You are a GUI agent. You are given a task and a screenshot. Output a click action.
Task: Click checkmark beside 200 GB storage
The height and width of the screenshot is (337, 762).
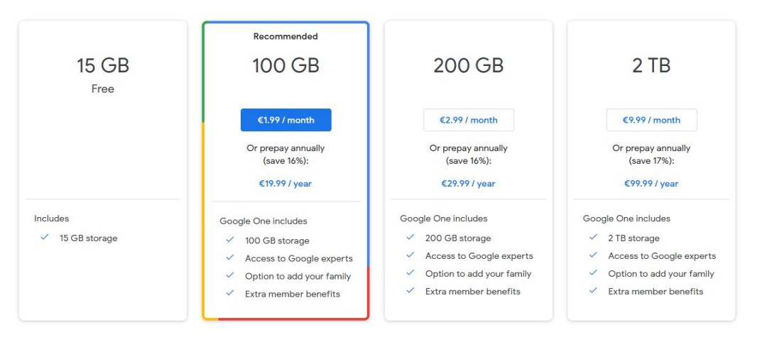point(410,238)
